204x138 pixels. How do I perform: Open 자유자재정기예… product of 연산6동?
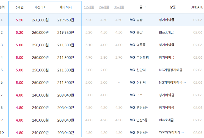coord(171,133)
